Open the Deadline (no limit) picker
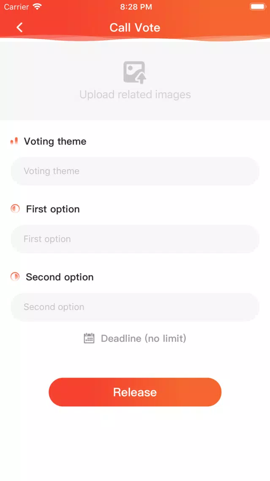The image size is (270, 481). 135,338
